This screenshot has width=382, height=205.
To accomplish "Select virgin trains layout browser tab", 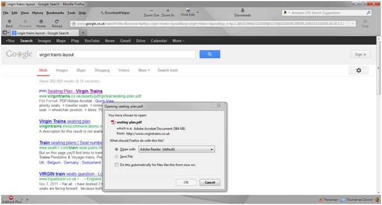I will click(x=45, y=33).
